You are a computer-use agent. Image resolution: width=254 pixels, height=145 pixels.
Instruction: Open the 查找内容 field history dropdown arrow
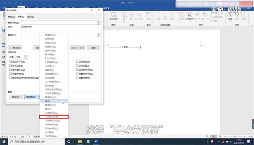(99, 22)
